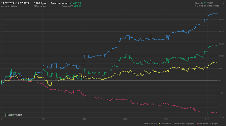Click '5 263 Руки' hands count
The image size is (226, 126).
[40, 3]
